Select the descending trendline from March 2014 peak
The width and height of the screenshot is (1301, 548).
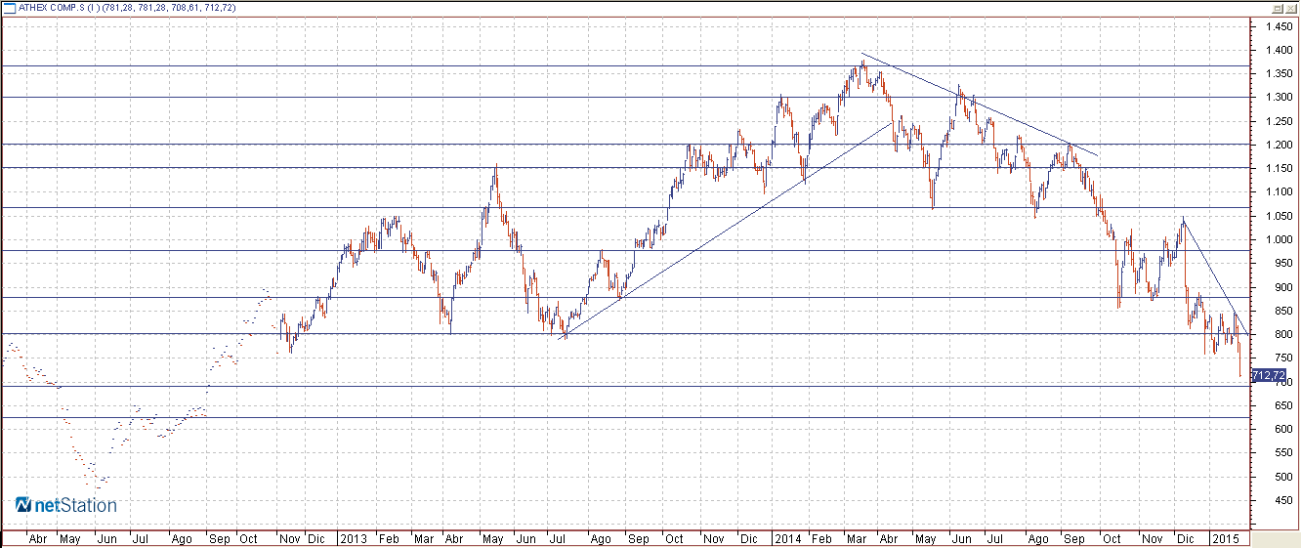[x=980, y=105]
